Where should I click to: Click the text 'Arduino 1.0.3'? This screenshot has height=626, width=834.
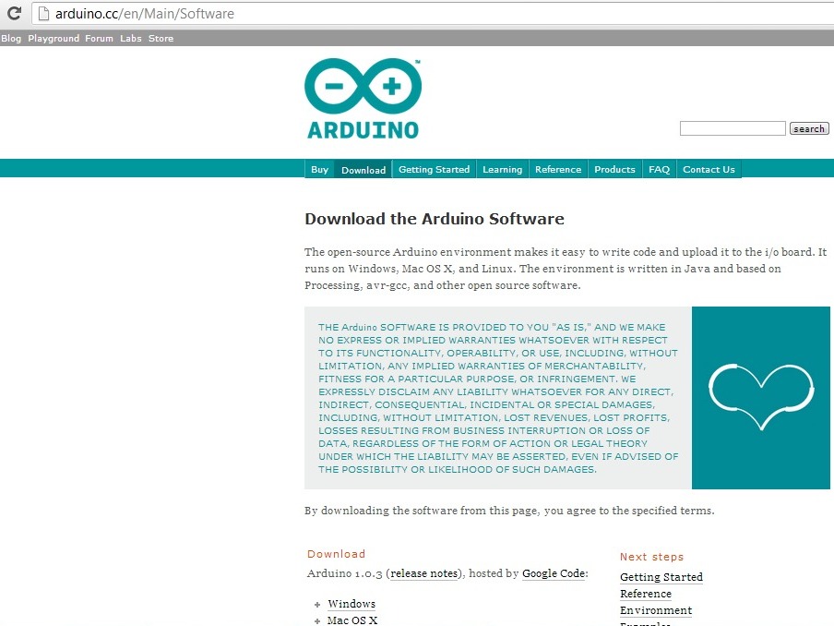tap(345, 573)
